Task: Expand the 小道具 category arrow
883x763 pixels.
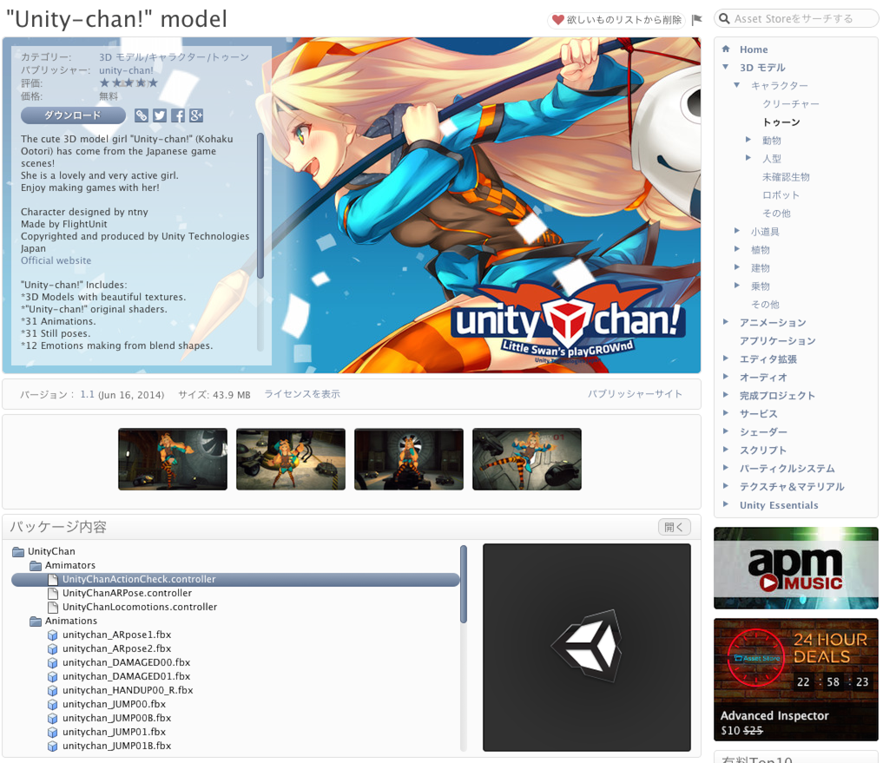Action: pos(737,230)
